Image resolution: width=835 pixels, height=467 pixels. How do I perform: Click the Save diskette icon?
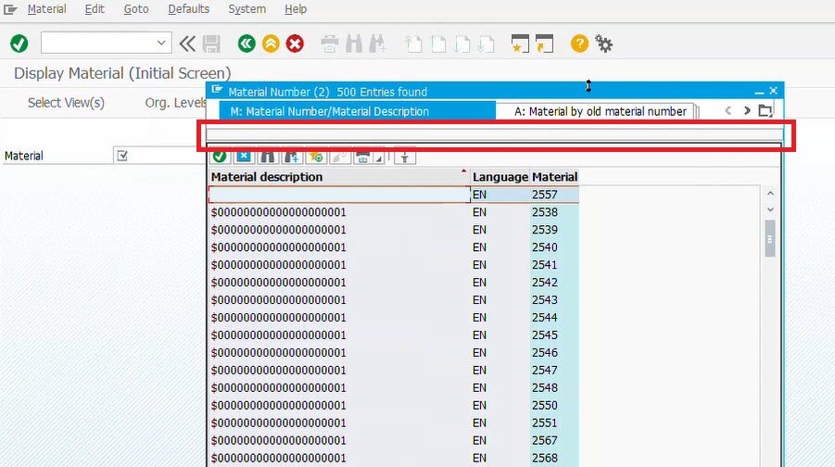pyautogui.click(x=211, y=44)
